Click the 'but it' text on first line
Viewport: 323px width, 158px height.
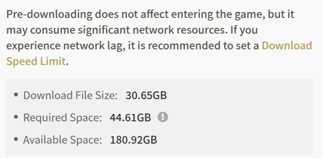click(x=281, y=14)
